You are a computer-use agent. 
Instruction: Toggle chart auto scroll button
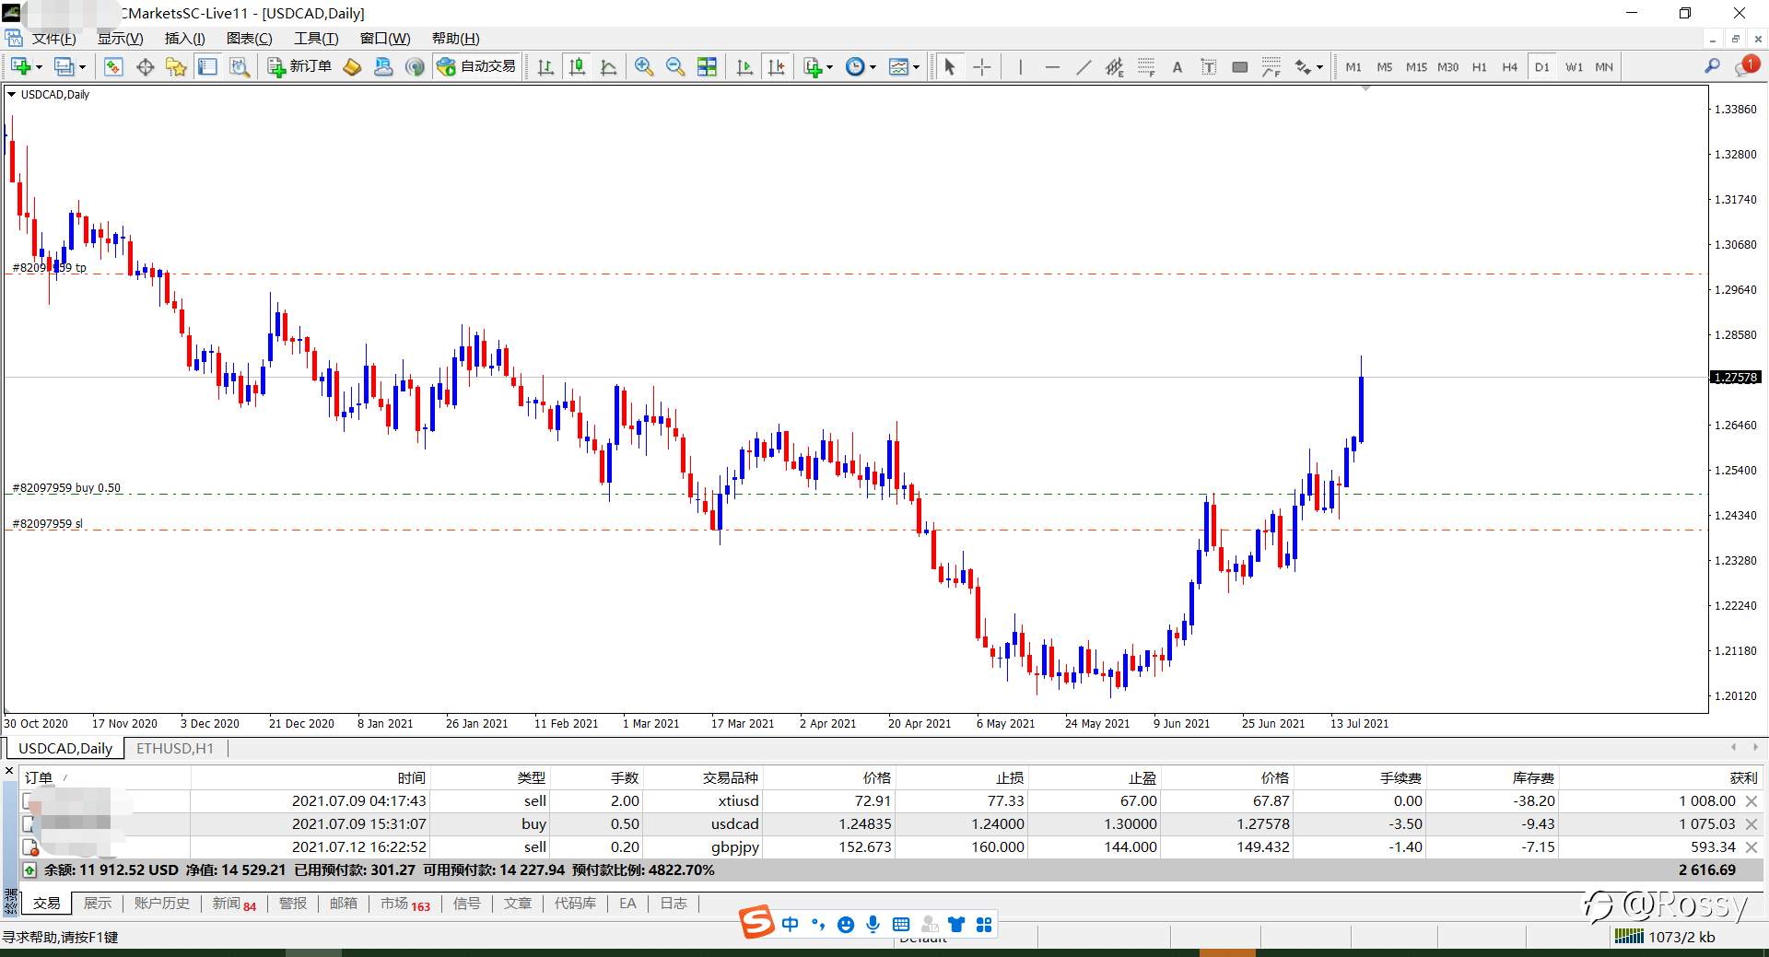pyautogui.click(x=744, y=67)
